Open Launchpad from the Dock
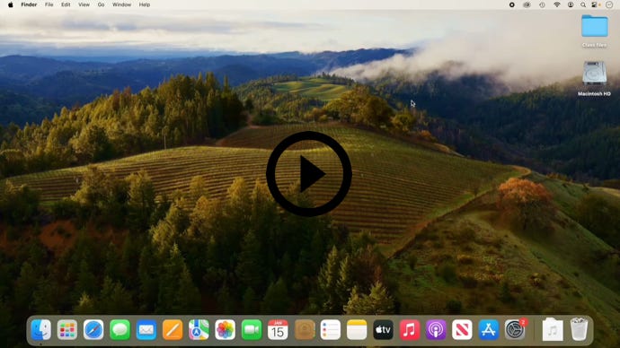Image resolution: width=620 pixels, height=348 pixels. coord(67,329)
